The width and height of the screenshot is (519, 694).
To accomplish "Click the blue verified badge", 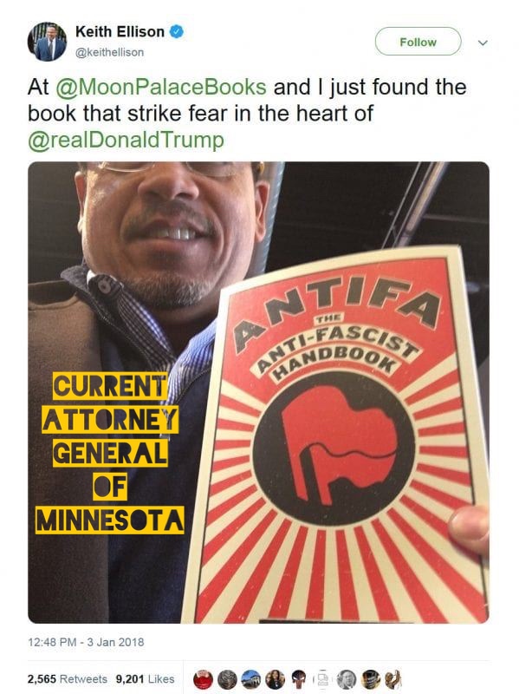I will tap(177, 32).
